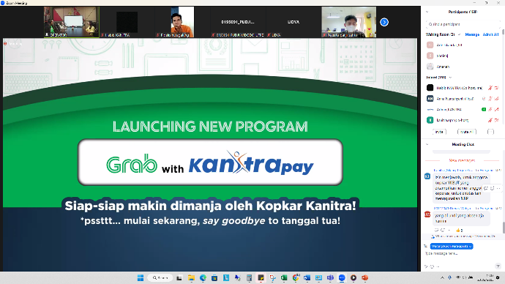Click the Mute All button
505x284 pixels.
click(467, 132)
